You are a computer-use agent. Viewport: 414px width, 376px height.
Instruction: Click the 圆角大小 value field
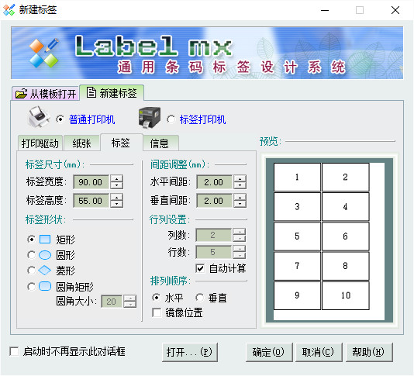[x=112, y=302]
